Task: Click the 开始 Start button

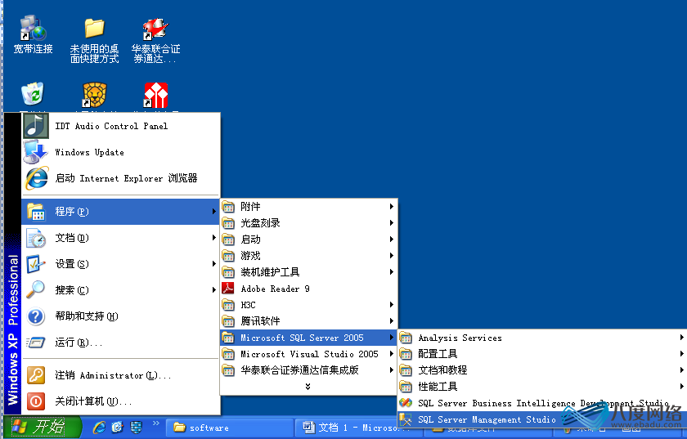Action: 43,428
